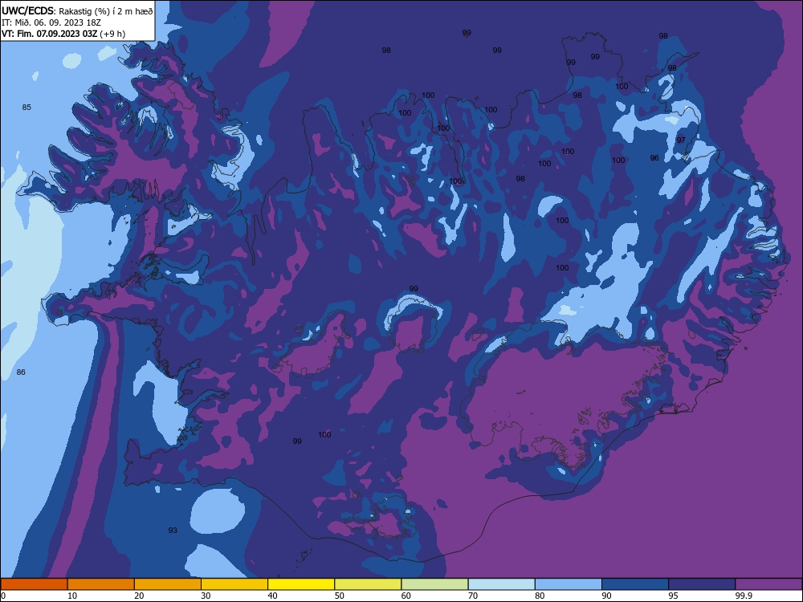The width and height of the screenshot is (803, 602).
Task: Select the amber 20–30 legend swatch
Action: 168,584
